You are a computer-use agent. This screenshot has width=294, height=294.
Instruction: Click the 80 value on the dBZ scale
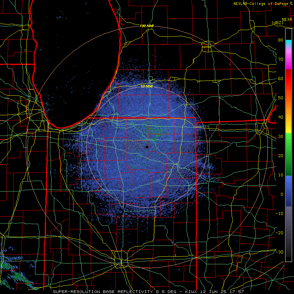[x=281, y=40]
